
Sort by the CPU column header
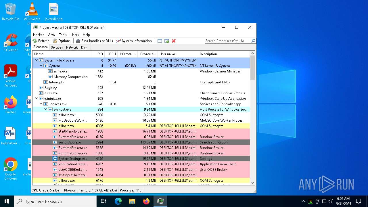111,54
